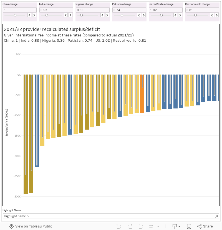Open the download options icon
Screen dimensions: 222x230
tap(176, 226)
